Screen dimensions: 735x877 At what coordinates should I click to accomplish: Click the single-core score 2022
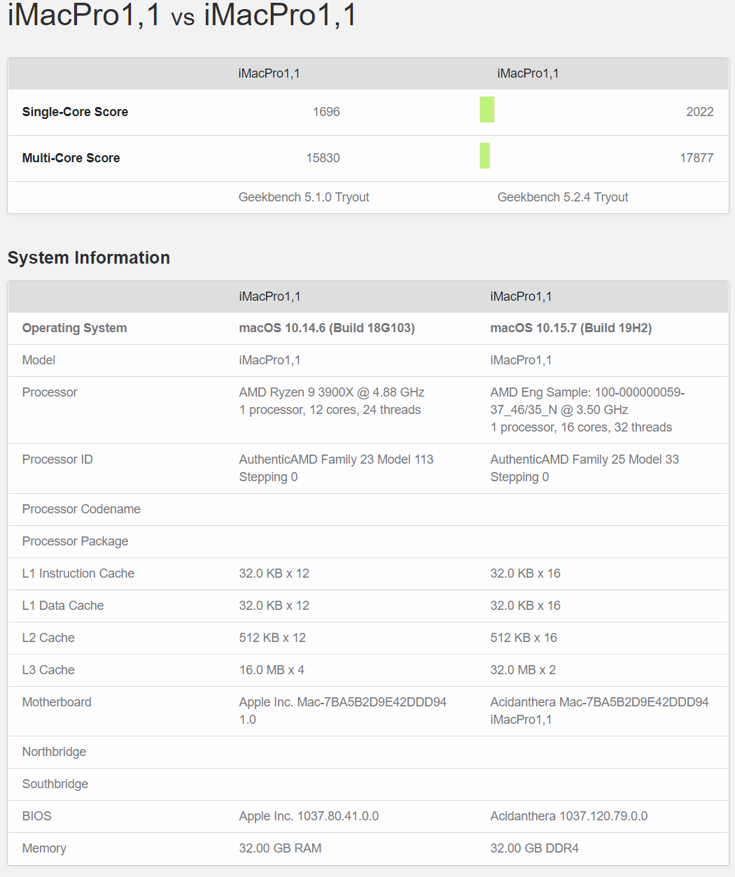[x=699, y=112]
